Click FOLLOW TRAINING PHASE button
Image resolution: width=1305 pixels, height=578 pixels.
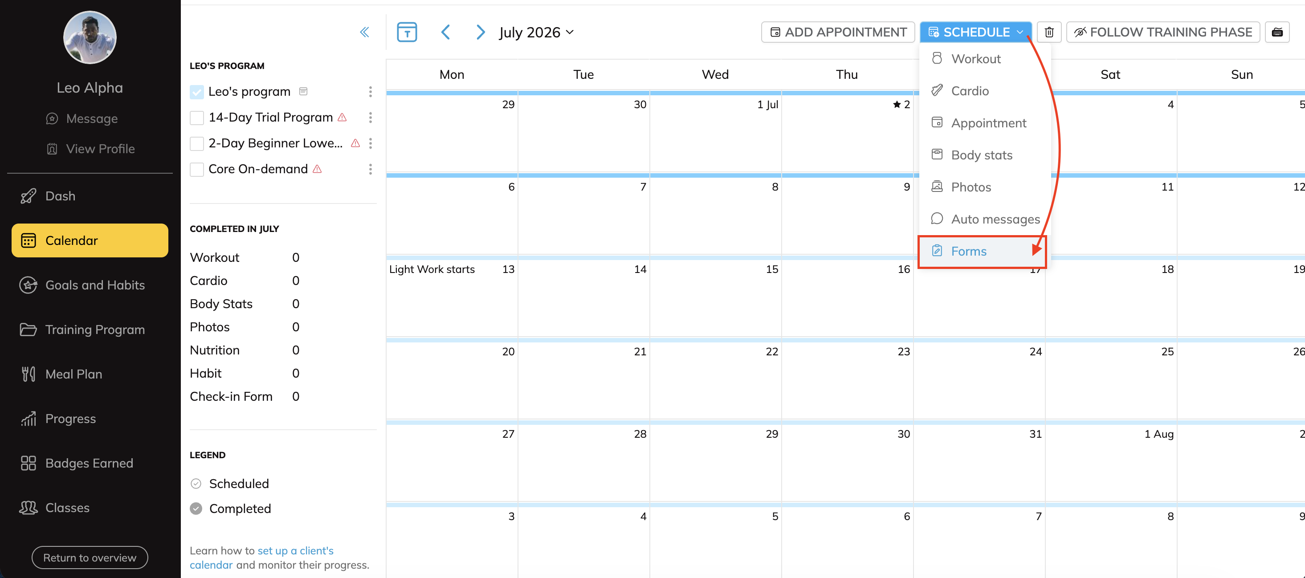(x=1163, y=32)
